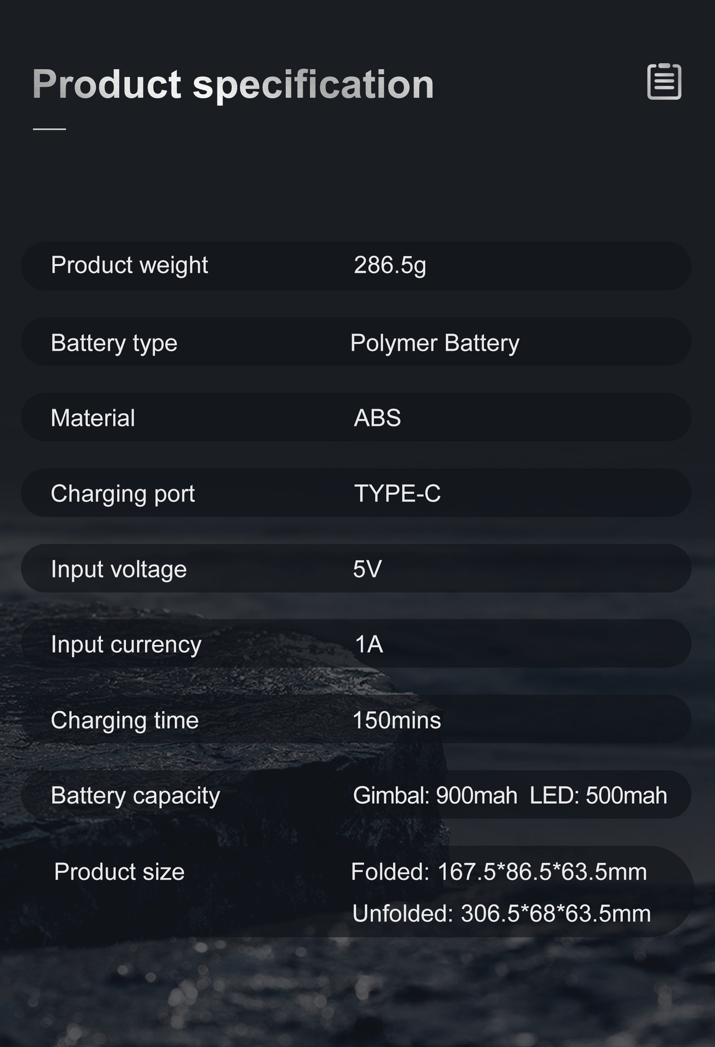Viewport: 715px width, 1047px height.
Task: Click the 5V voltage value
Action: 367,569
